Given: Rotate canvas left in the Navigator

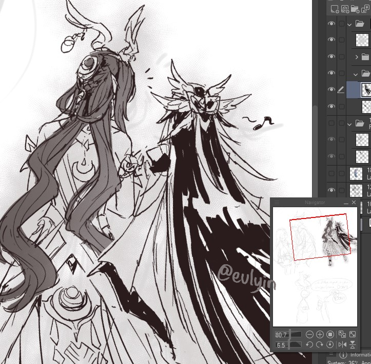Looking at the screenshot, I should tap(309, 344).
